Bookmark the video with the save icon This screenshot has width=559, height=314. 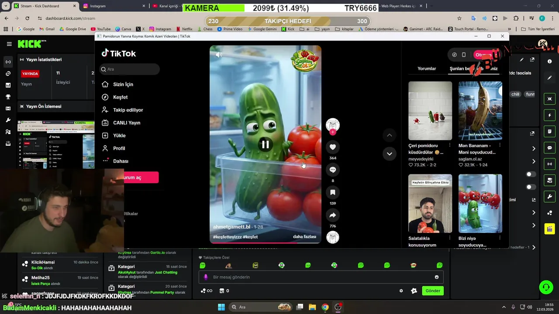coord(333,192)
